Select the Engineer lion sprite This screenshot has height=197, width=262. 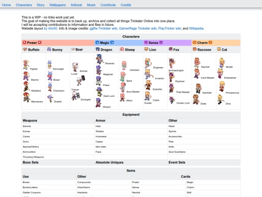[x=148, y=63]
